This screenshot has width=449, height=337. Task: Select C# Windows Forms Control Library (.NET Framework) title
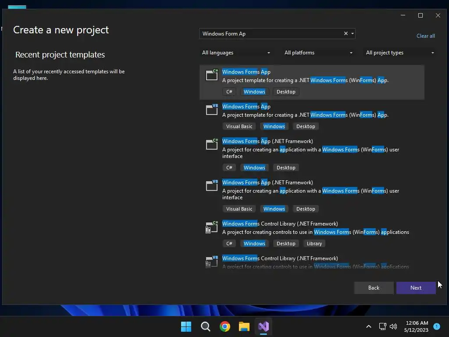click(280, 224)
